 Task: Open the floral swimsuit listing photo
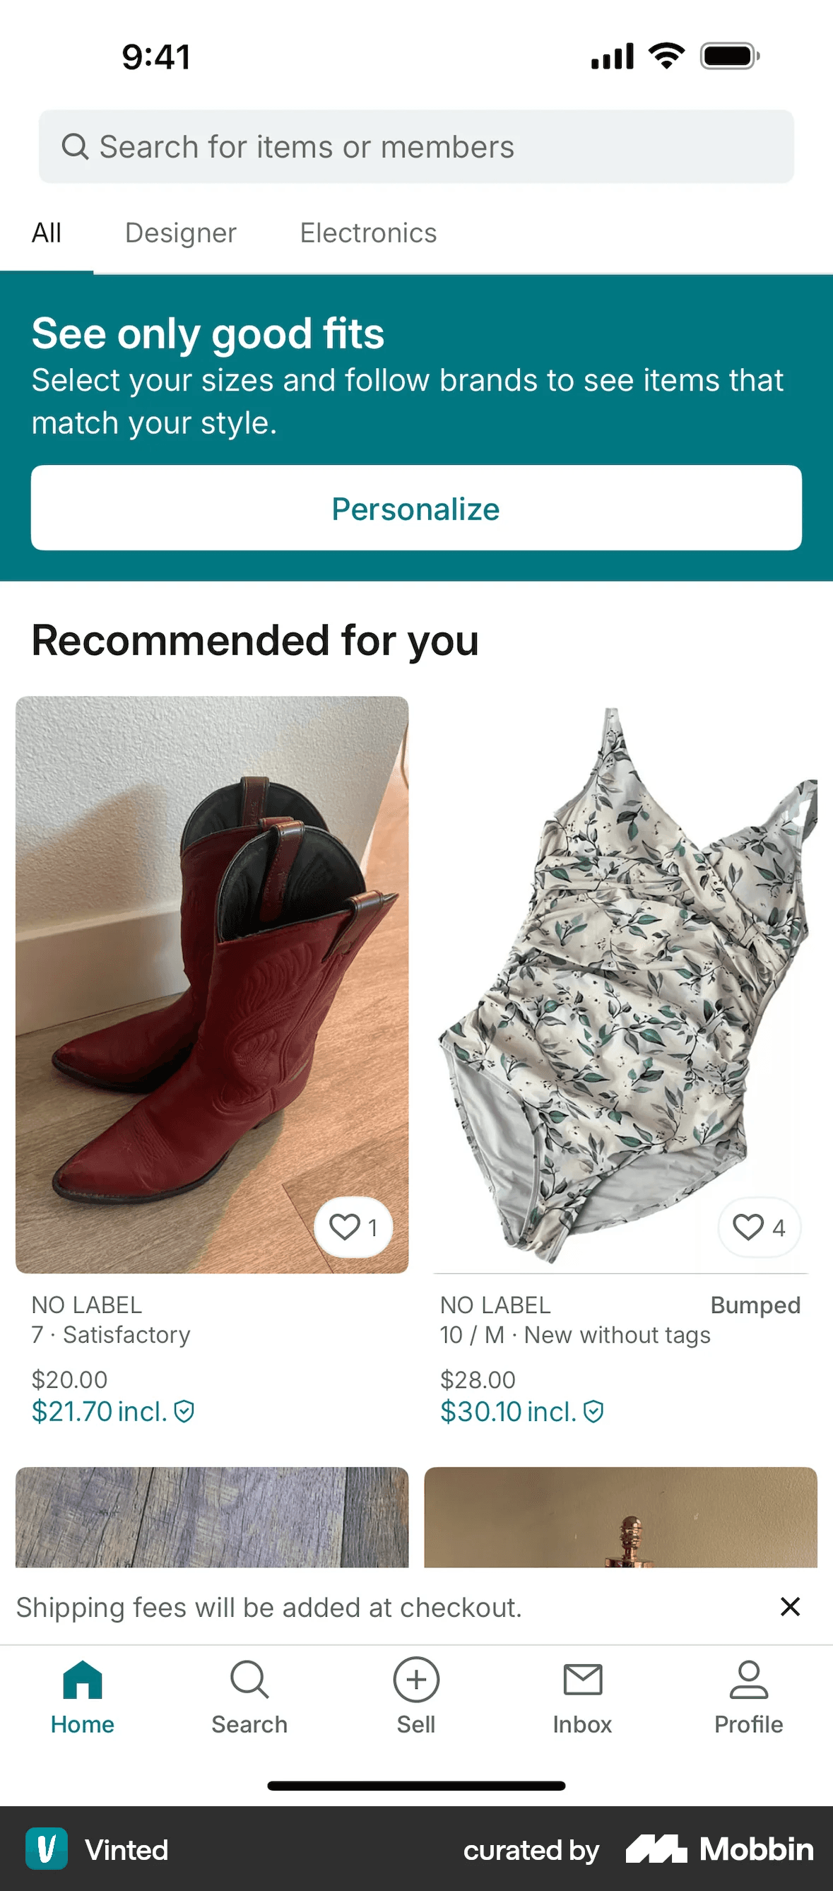621,985
